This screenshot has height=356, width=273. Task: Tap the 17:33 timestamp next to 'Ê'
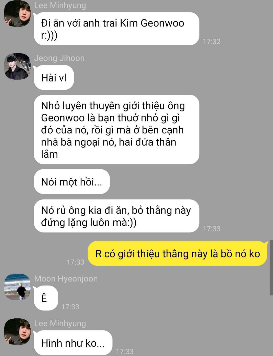click(70, 307)
